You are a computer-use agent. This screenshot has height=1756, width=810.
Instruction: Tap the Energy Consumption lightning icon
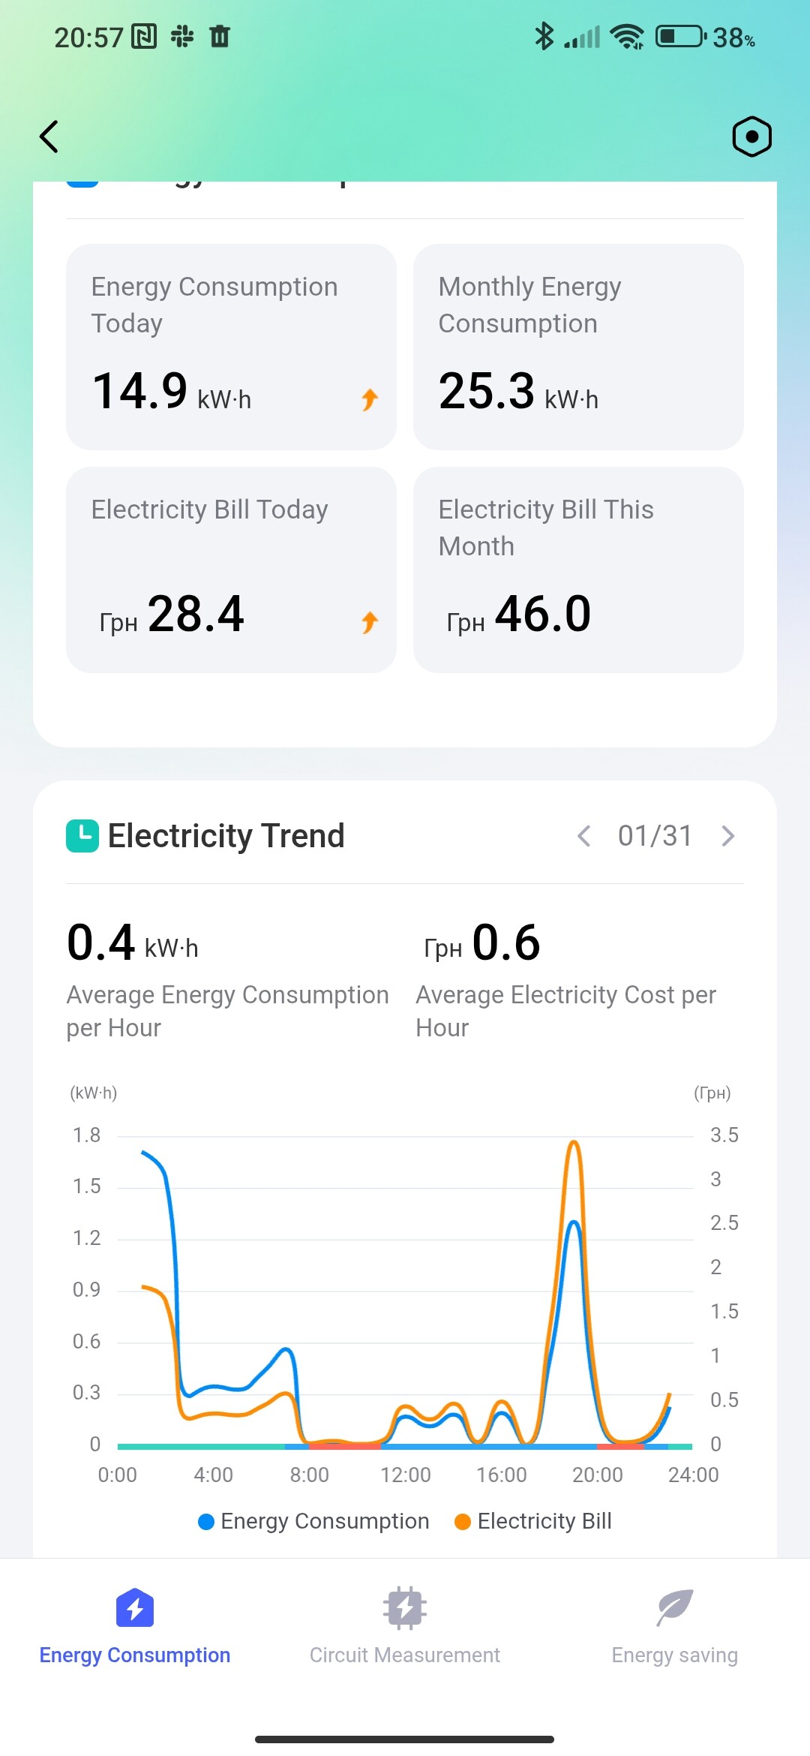click(135, 1607)
